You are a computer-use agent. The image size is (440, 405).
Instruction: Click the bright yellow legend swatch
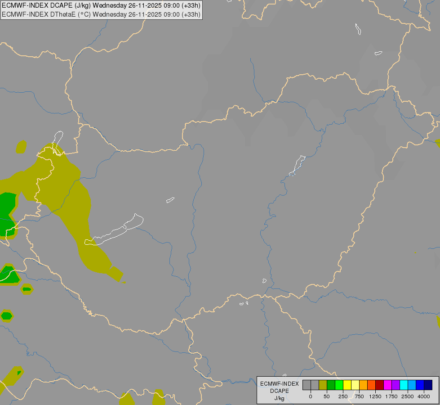(347, 385)
